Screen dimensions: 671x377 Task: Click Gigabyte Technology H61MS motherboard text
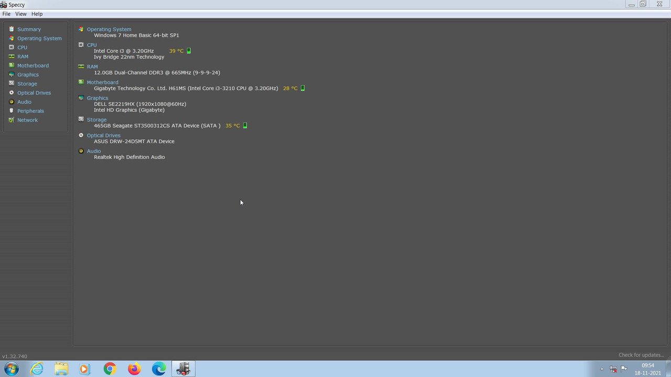point(186,88)
